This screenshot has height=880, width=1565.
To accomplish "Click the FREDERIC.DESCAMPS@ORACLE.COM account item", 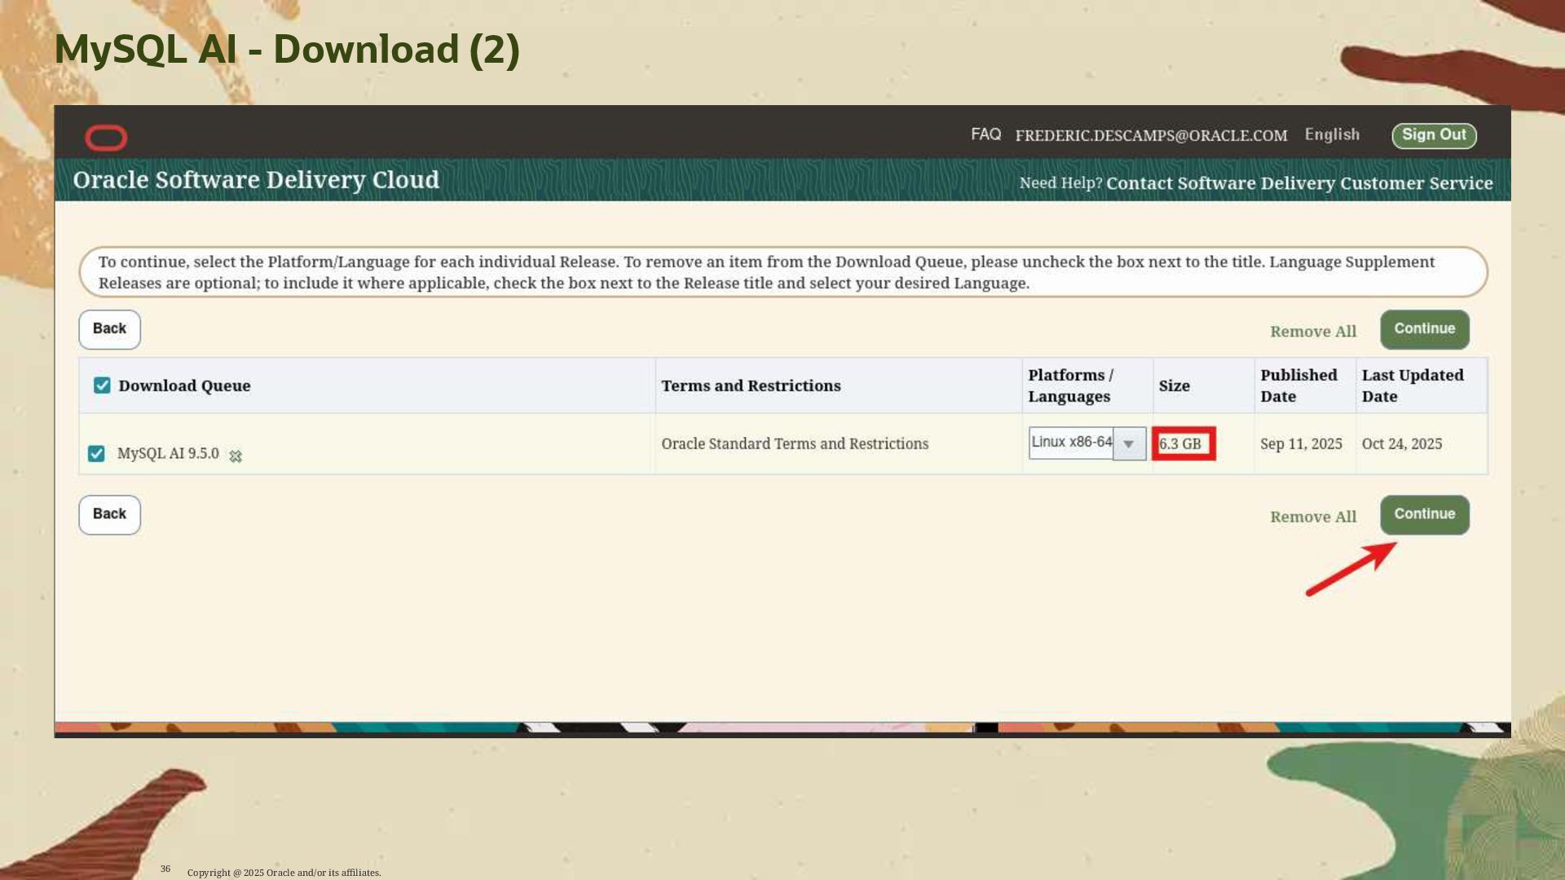I will pos(1151,136).
